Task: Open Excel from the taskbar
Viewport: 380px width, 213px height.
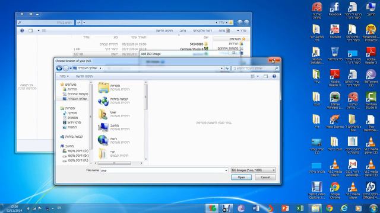Action: [x=300, y=208]
